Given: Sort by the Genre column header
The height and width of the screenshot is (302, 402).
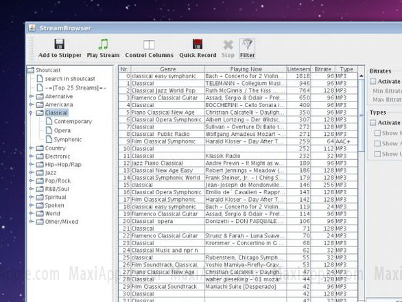Looking at the screenshot, I should click(168, 69).
